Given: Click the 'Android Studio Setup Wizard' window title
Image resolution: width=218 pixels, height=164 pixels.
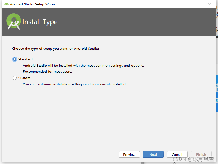Looking at the screenshot, I should [x=33, y=4].
